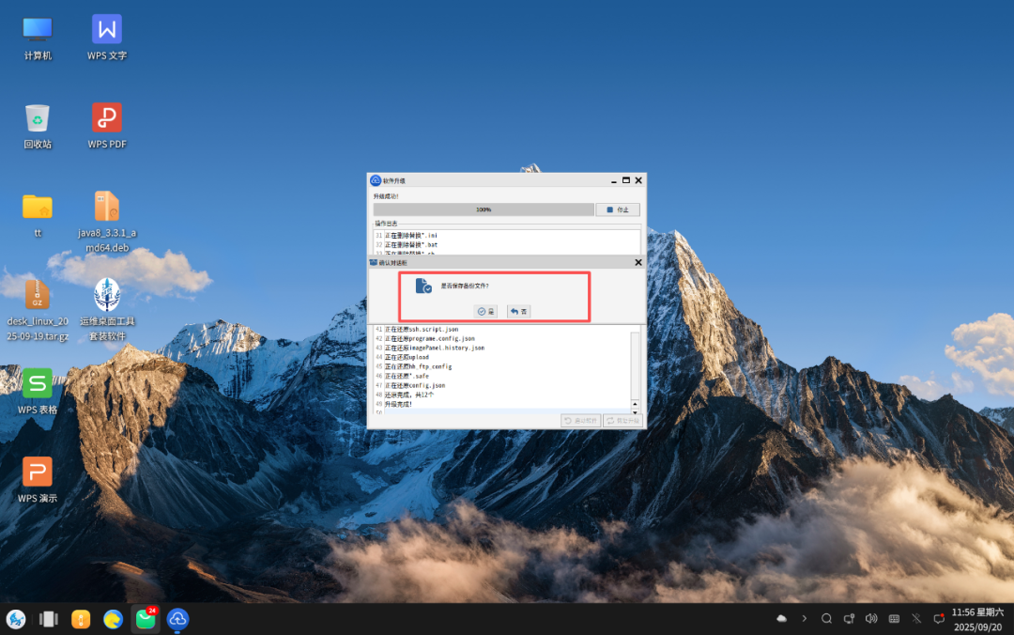Open the green app with 24 badge
Screen dimensions: 1014x635
click(x=146, y=619)
